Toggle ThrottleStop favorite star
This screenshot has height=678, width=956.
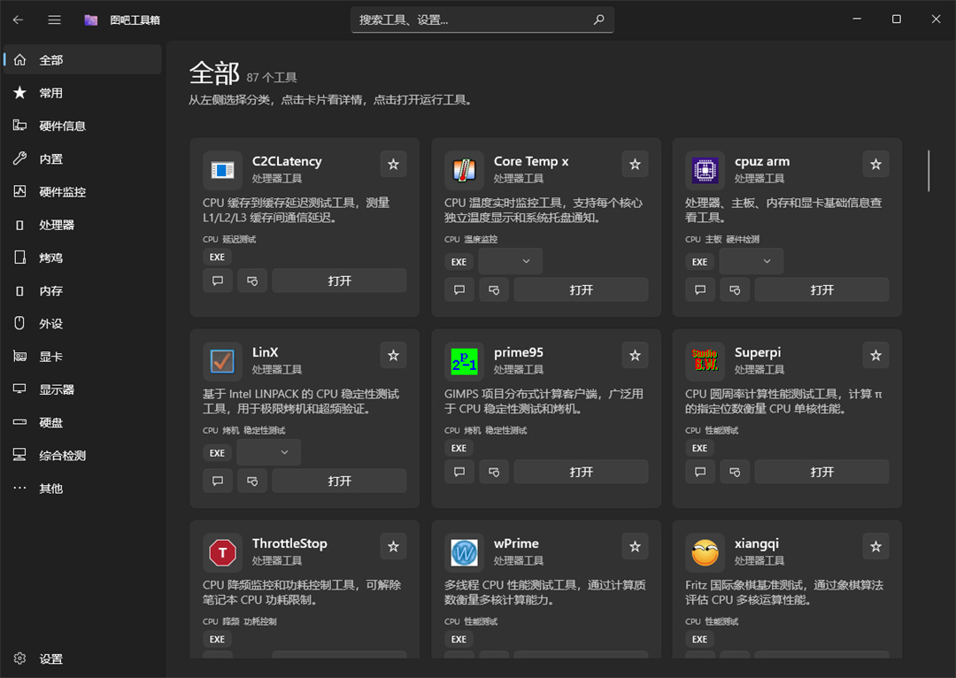pyautogui.click(x=393, y=546)
